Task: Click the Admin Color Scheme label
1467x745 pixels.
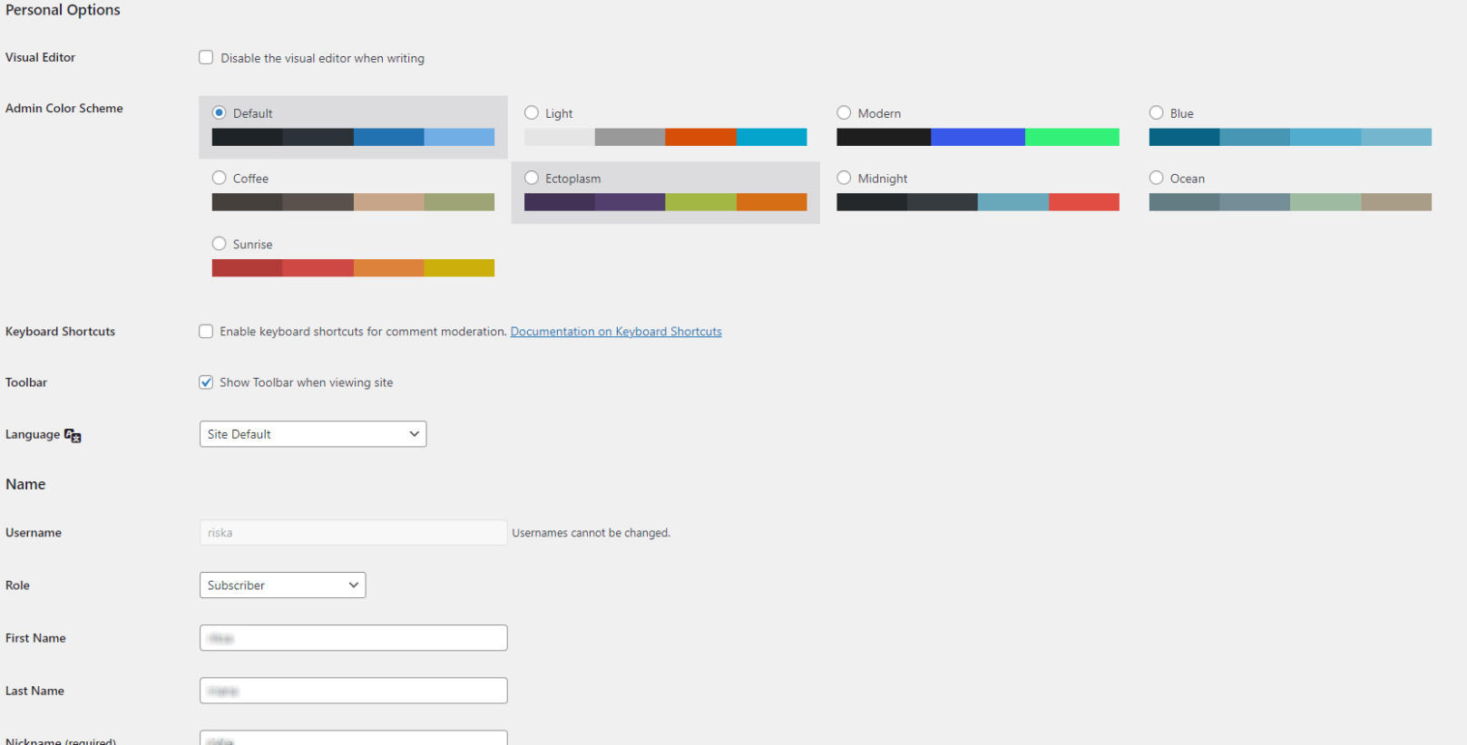Action: 64,108
